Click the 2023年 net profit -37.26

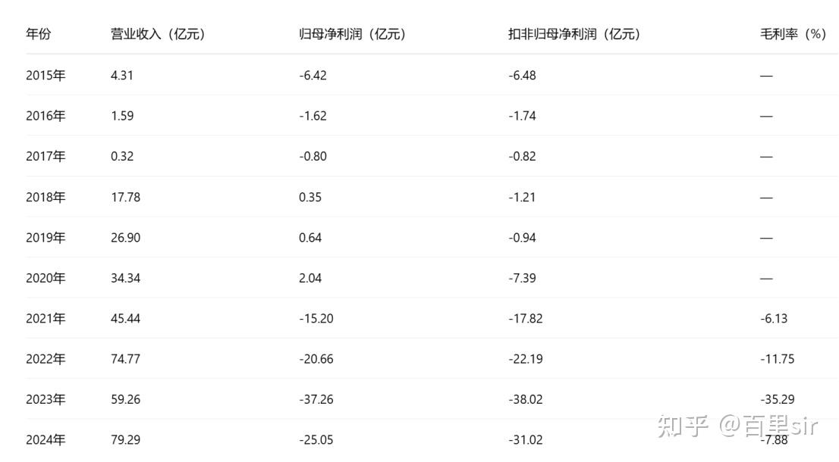pos(316,399)
